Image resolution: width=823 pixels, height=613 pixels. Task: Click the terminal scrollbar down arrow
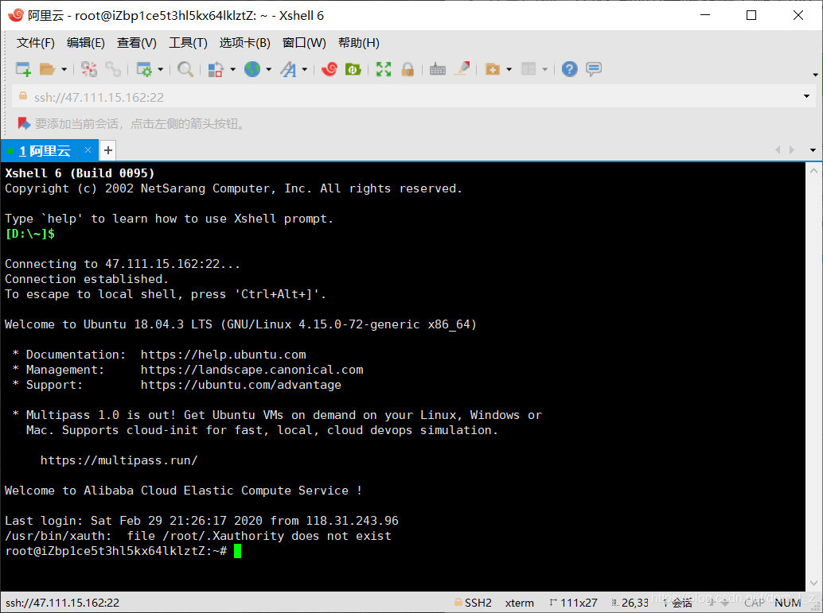[813, 583]
